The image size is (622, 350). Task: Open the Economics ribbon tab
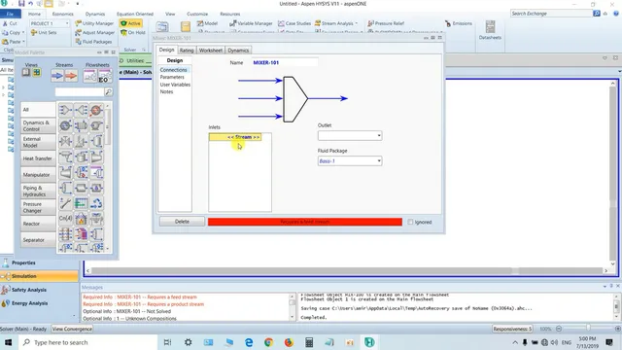point(62,14)
